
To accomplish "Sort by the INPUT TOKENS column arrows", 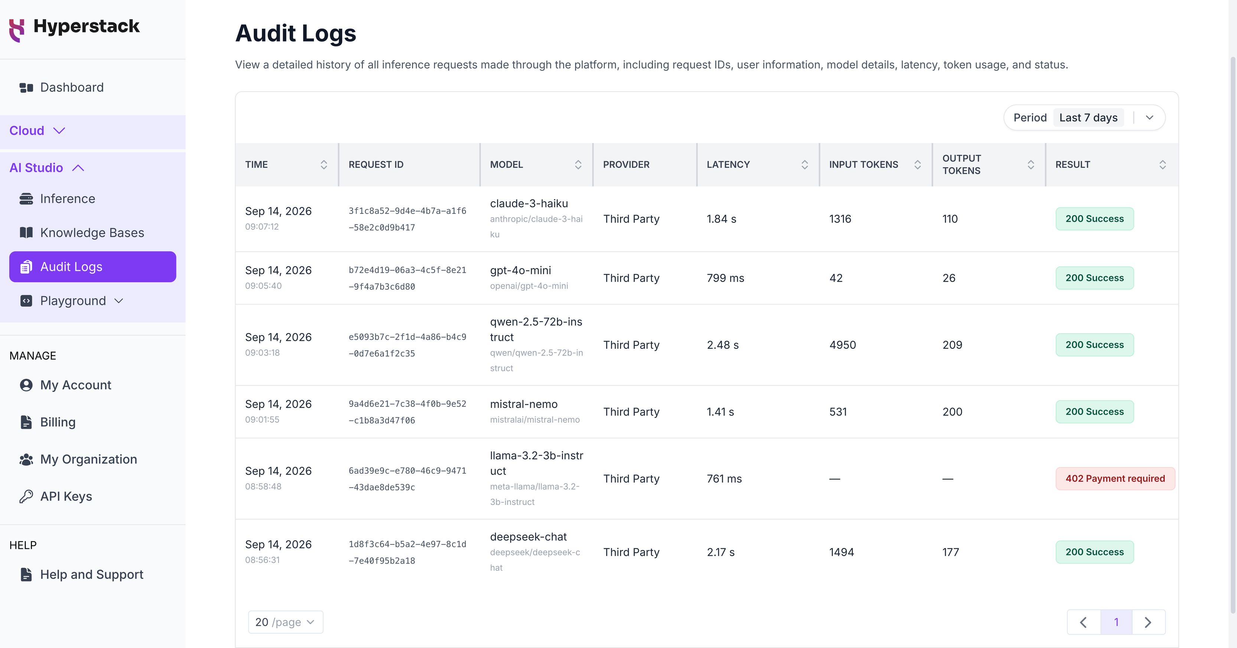I will point(918,165).
